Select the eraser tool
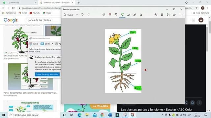 129,15
